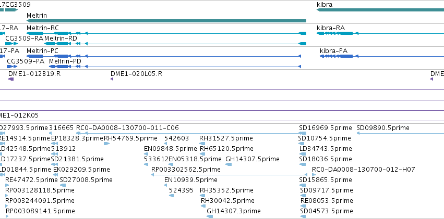Select the Meltrin-PC protein feature

pos(164,56)
